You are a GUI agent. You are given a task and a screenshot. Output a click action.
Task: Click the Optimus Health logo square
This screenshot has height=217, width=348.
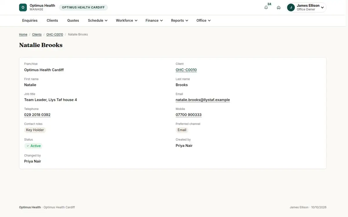coord(23,8)
